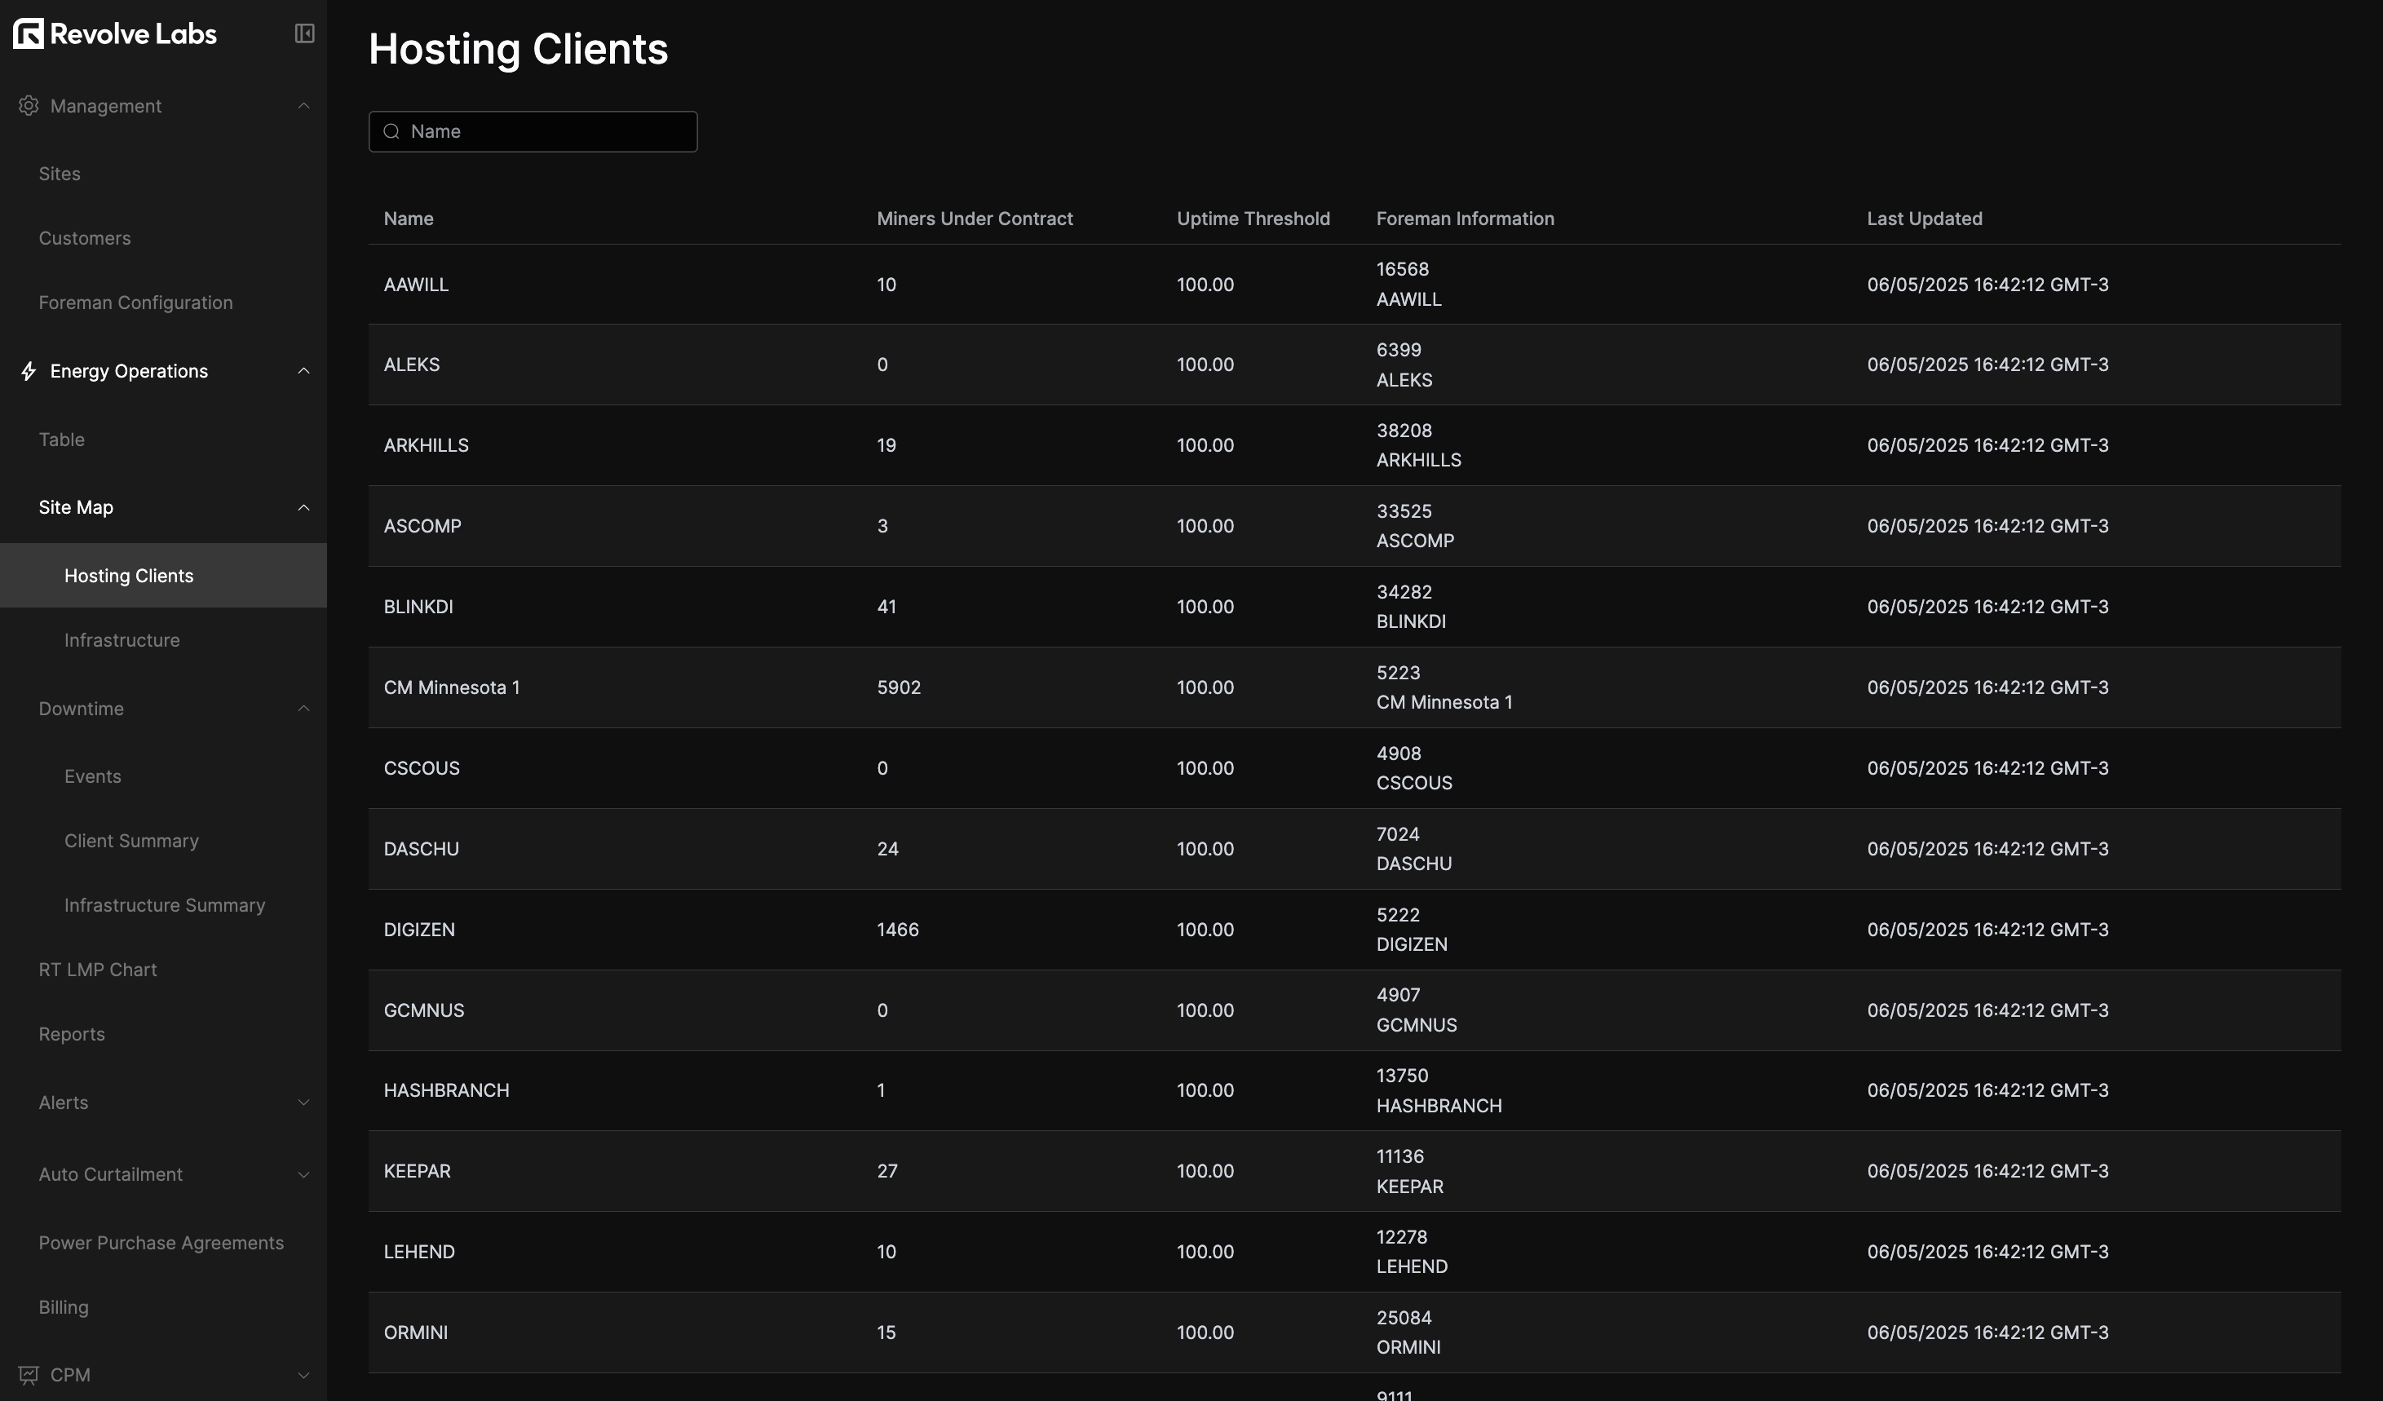Click the Management gear icon
The height and width of the screenshot is (1401, 2383).
click(29, 106)
